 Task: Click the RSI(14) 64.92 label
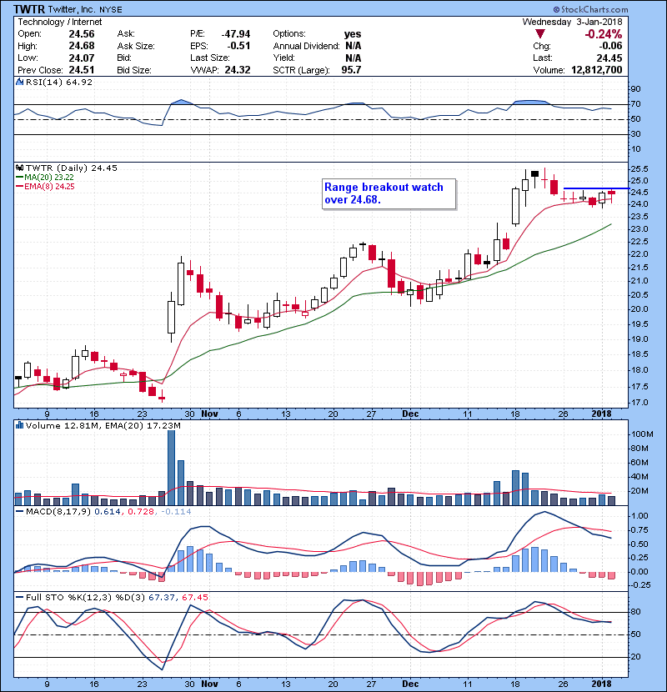[59, 82]
